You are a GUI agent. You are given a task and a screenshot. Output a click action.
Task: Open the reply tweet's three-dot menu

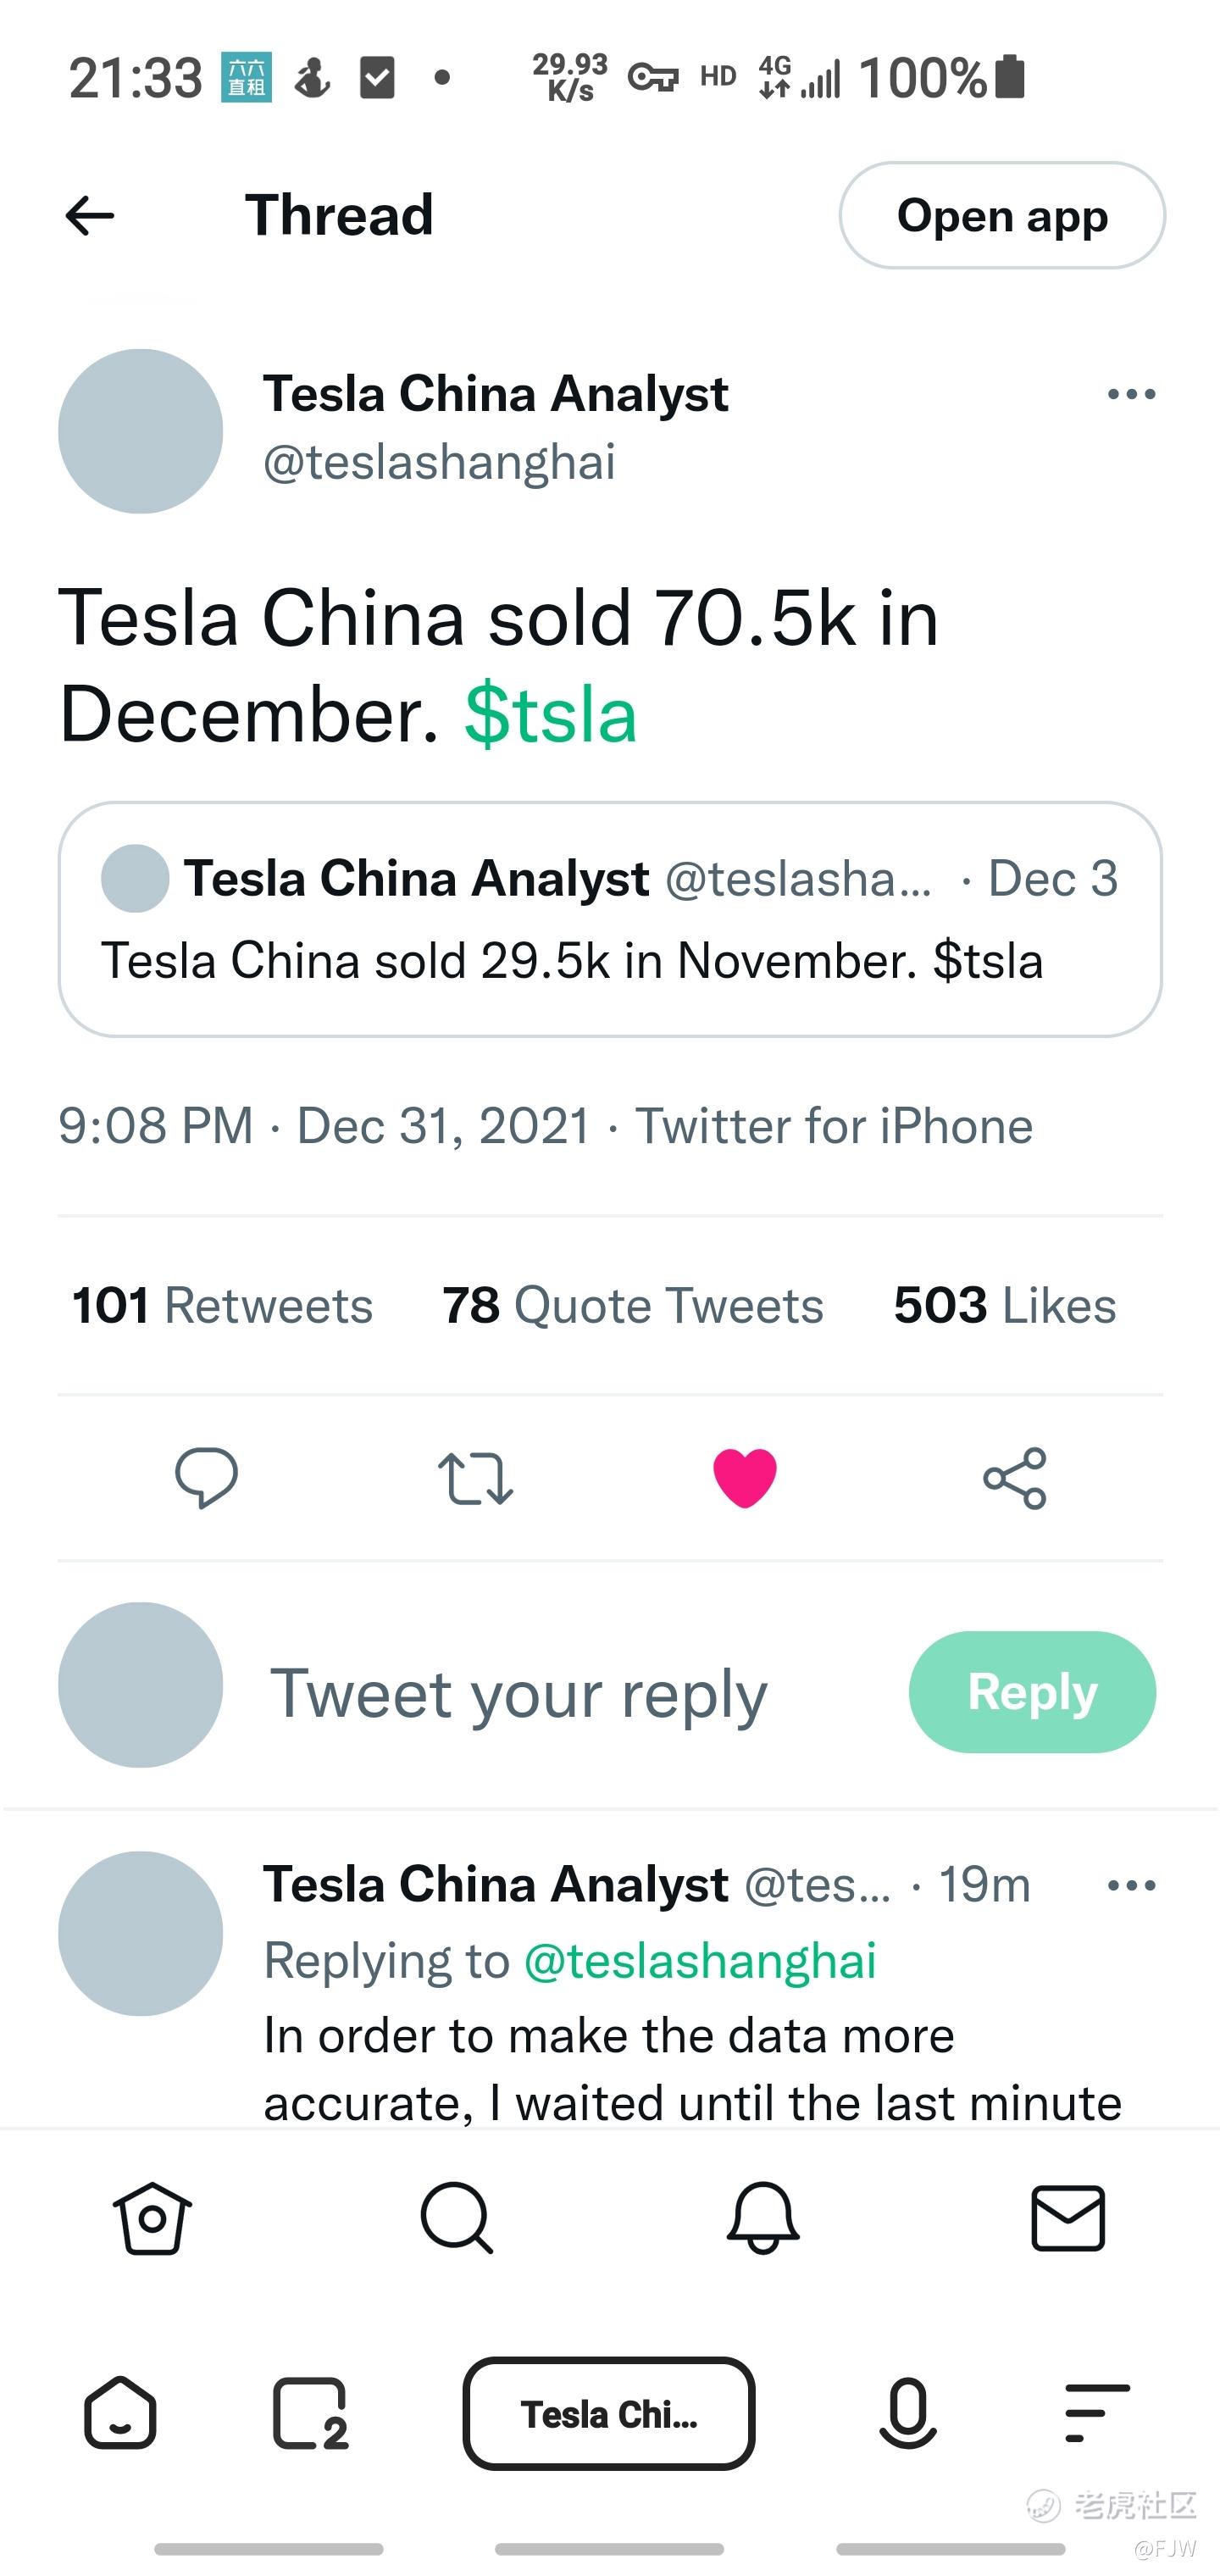click(1131, 1885)
